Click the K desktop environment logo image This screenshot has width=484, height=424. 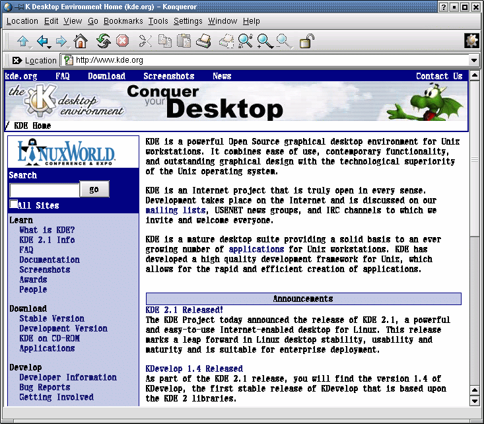(66, 101)
